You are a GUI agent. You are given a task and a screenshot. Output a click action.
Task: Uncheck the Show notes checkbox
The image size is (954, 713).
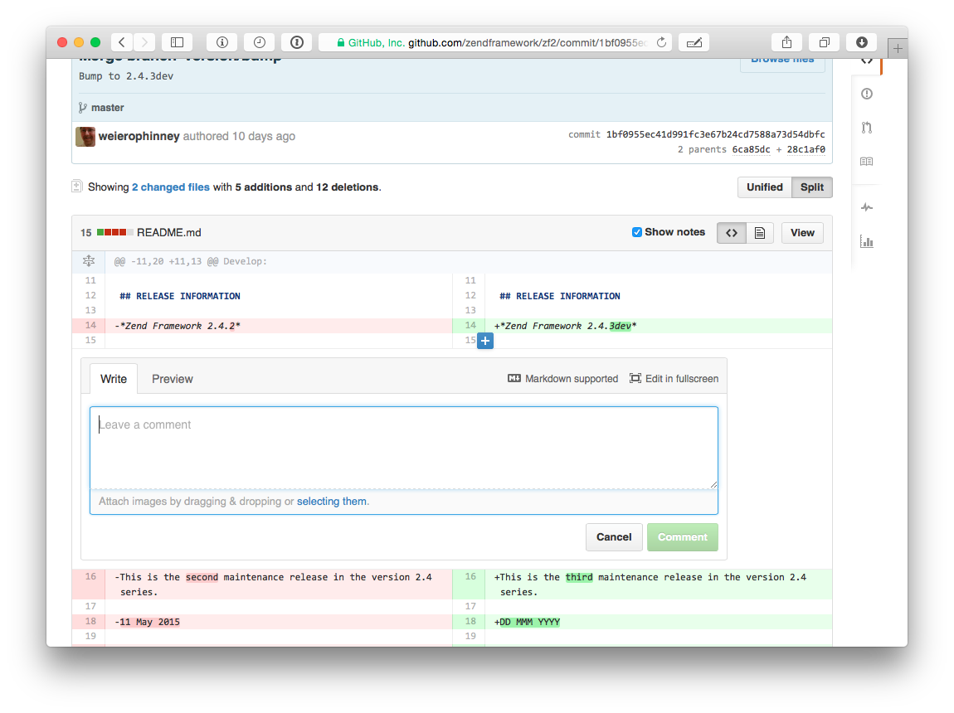[637, 232]
